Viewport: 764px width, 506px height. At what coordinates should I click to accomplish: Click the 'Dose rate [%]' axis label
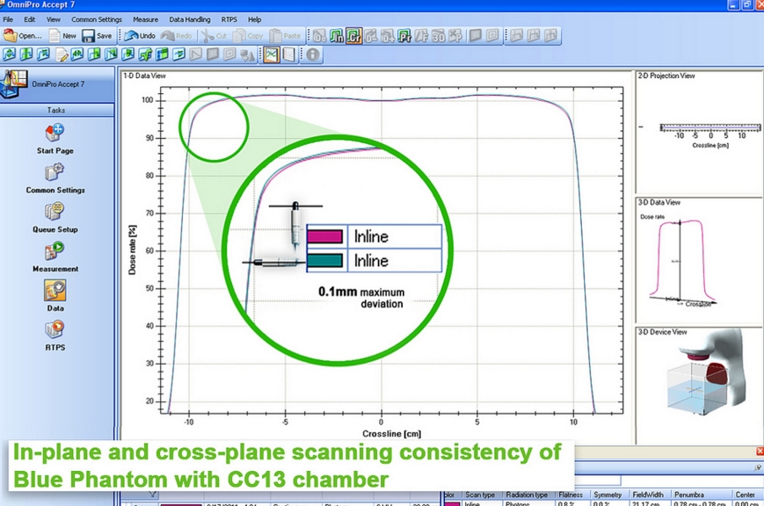click(132, 249)
